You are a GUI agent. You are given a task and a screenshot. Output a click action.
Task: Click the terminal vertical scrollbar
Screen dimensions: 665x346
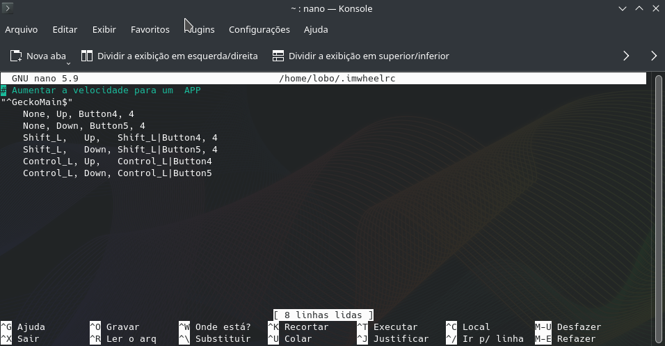point(658,209)
